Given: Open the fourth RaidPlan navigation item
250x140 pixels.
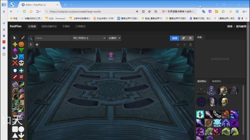Looking at the screenshot, I should pos(81,27).
